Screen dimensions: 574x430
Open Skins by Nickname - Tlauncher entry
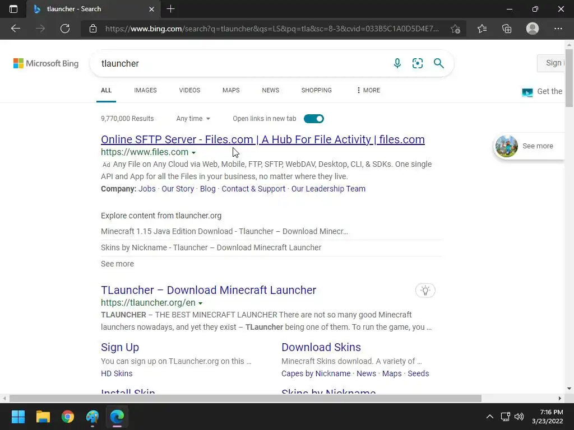211,247
